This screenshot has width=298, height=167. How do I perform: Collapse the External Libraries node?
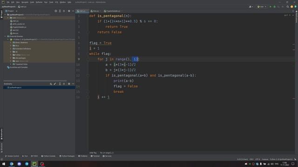[x=5, y=36]
